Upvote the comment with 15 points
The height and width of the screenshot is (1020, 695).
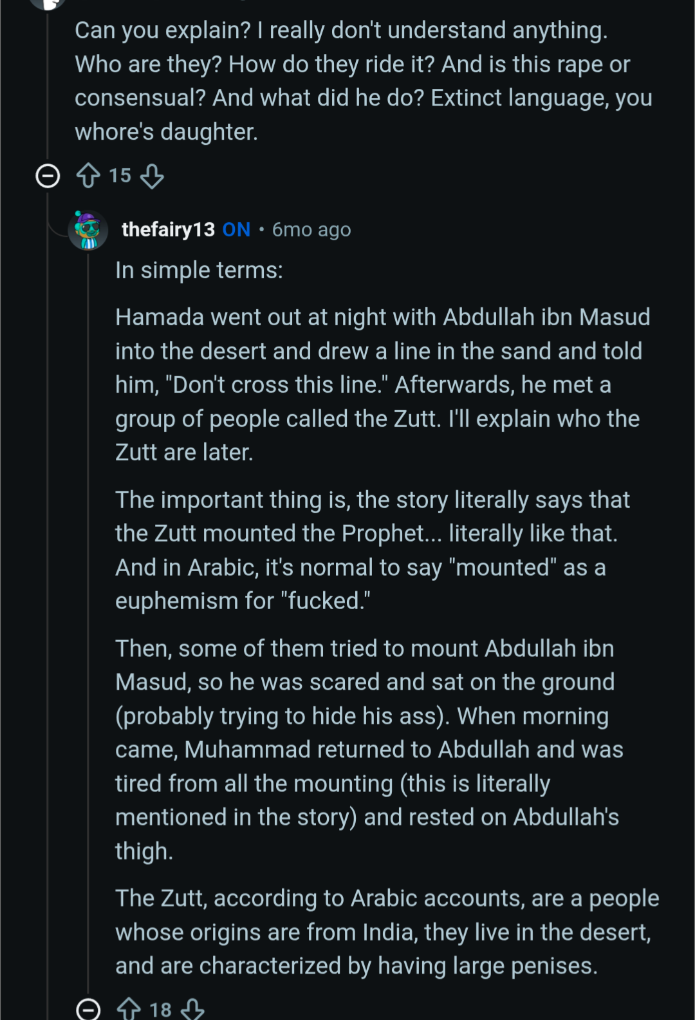point(88,176)
